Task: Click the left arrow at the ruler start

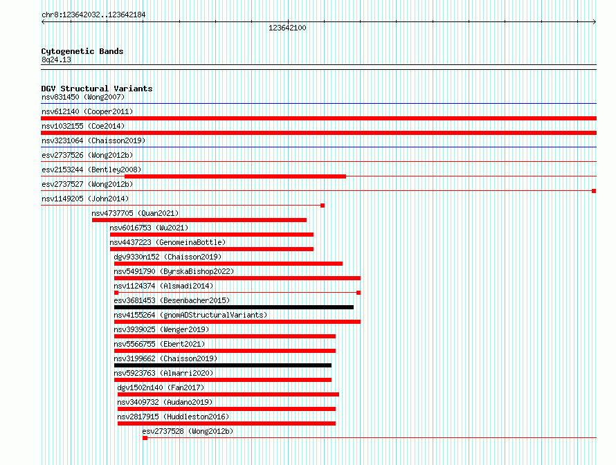Action: (x=43, y=22)
